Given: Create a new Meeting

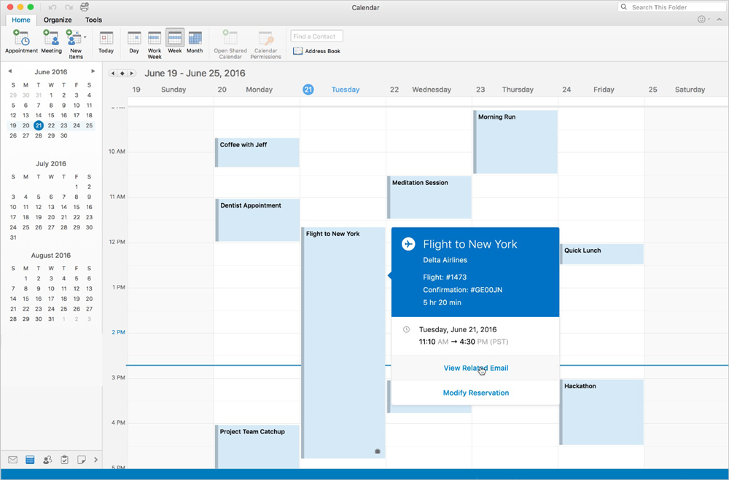Looking at the screenshot, I should (50, 42).
